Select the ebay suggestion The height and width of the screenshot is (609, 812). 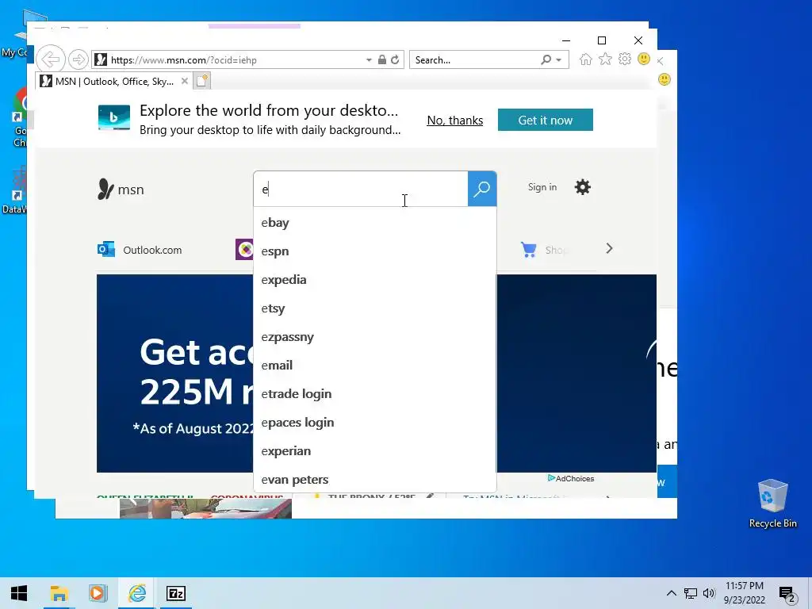[375, 223]
